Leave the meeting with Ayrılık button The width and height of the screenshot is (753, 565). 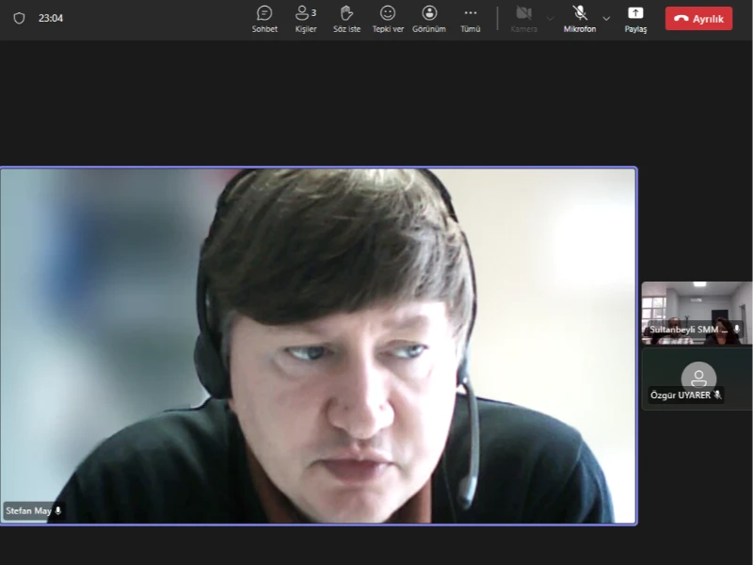click(x=698, y=19)
